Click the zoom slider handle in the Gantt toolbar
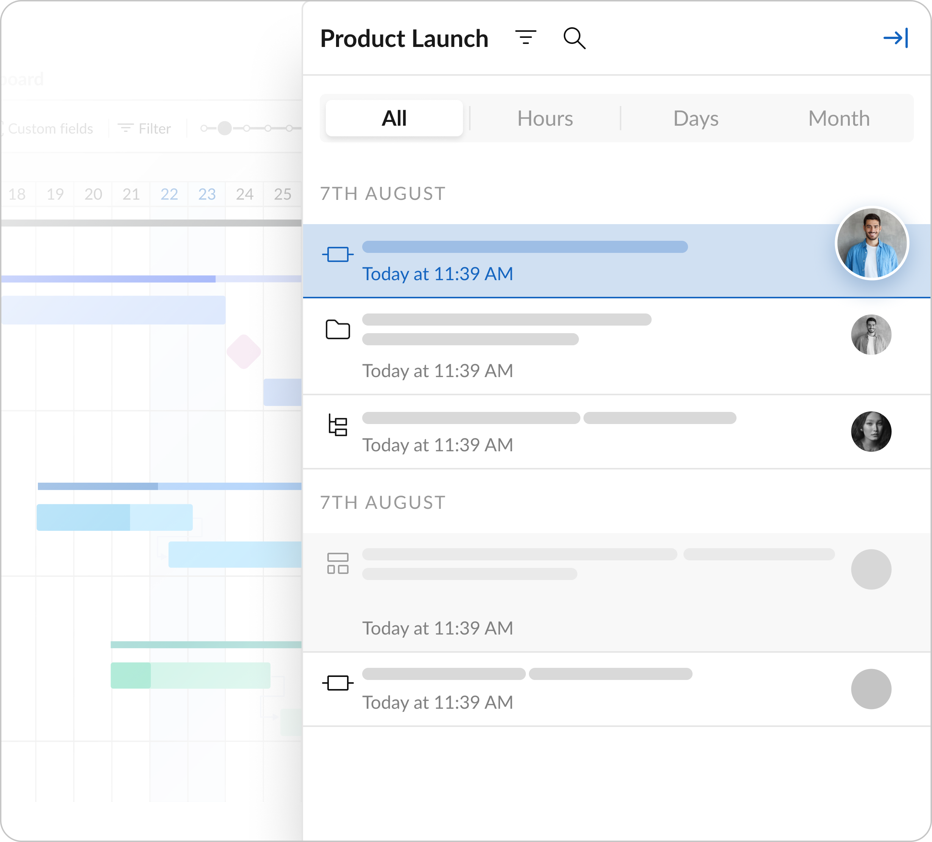 pos(225,128)
